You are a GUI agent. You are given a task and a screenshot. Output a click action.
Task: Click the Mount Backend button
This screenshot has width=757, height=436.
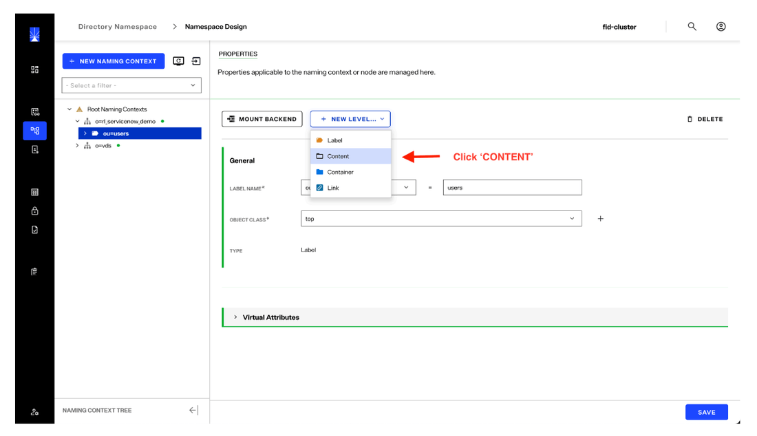262,119
